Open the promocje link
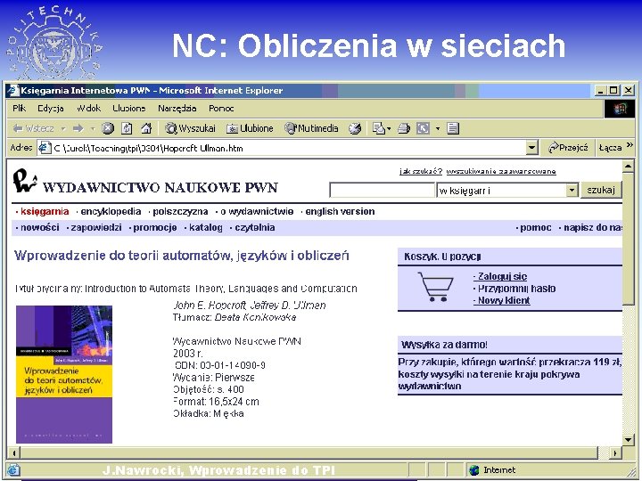Viewport: 642px width, 481px height. [x=155, y=227]
